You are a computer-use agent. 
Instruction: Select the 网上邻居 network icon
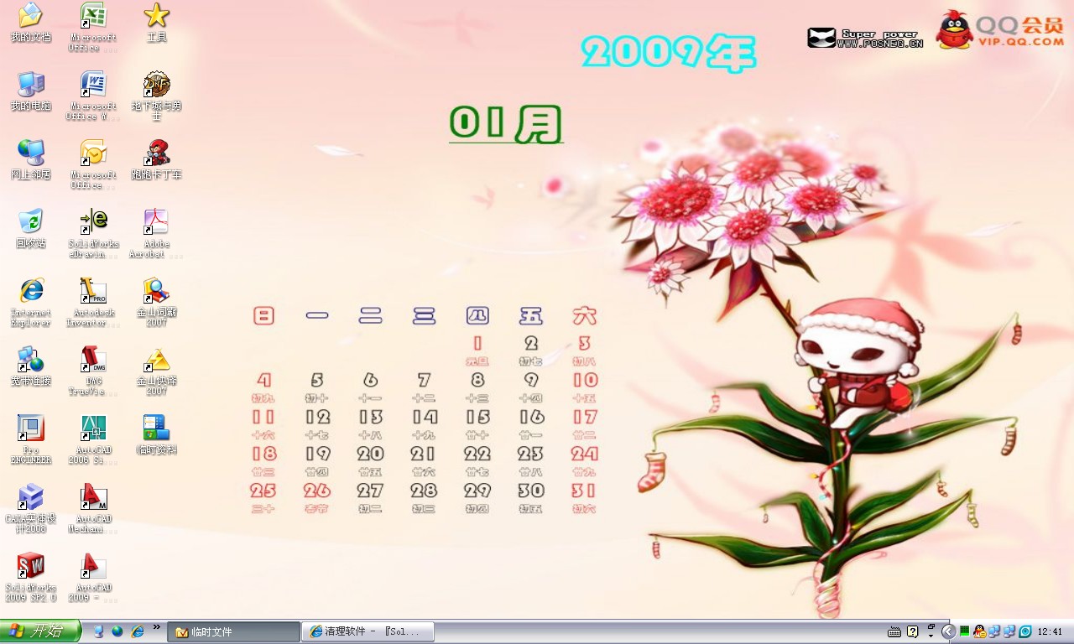(30, 160)
